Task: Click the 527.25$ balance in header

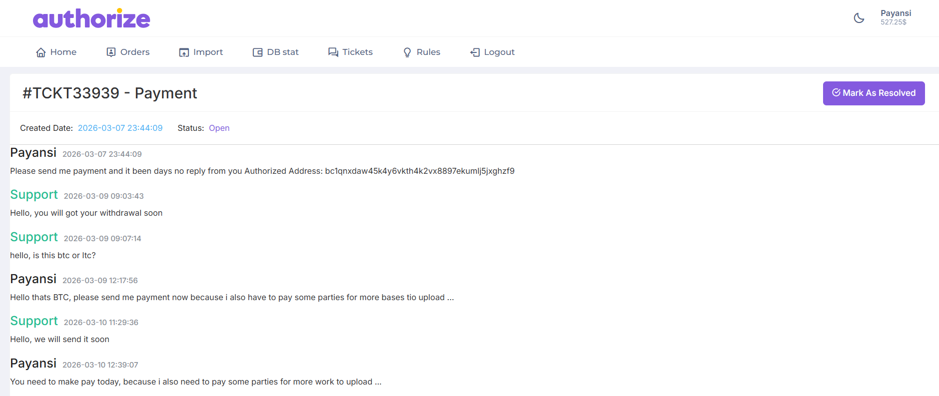Action: [893, 22]
